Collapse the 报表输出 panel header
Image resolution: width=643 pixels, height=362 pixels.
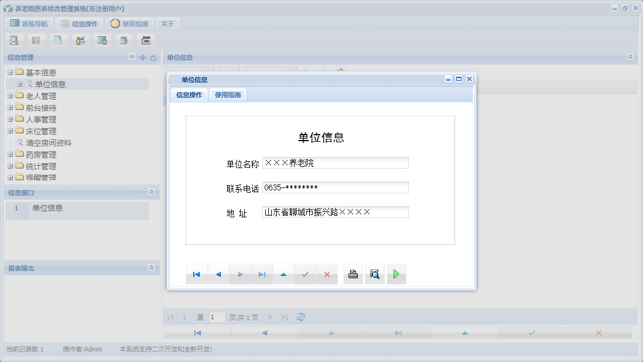pos(151,268)
